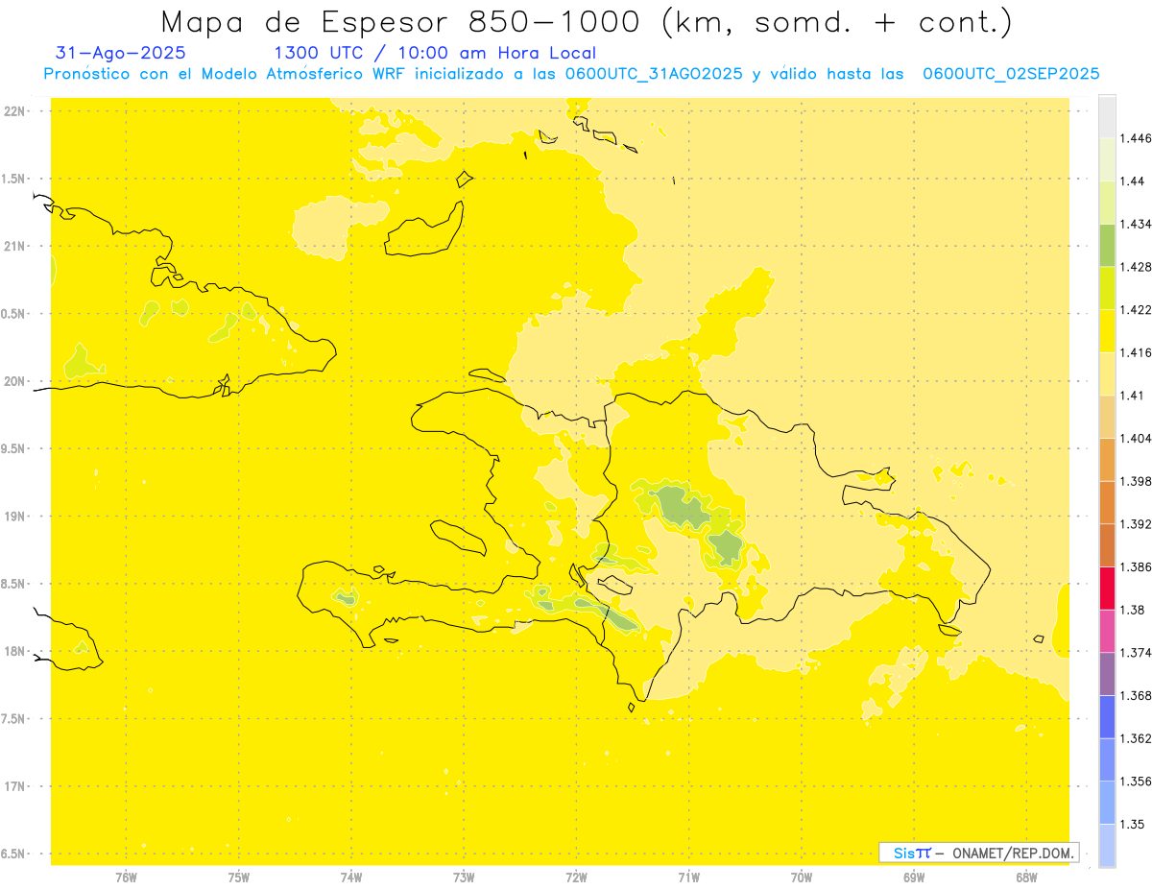
Task: Click the latitude axis label '18N'
Action: click(x=15, y=651)
